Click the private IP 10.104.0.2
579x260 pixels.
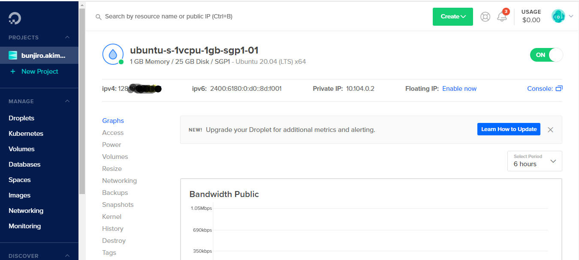tap(360, 89)
